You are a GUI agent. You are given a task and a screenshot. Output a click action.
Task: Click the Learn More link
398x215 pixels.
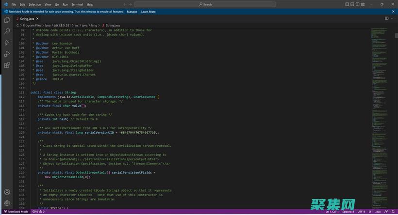coord(149,12)
